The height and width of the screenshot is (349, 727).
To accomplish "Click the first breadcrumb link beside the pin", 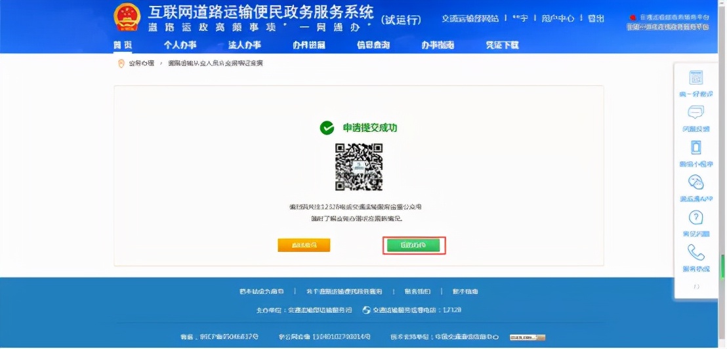I will pos(141,64).
